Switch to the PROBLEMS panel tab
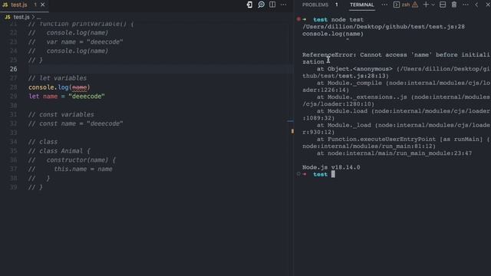This screenshot has width=491, height=276. tap(315, 5)
